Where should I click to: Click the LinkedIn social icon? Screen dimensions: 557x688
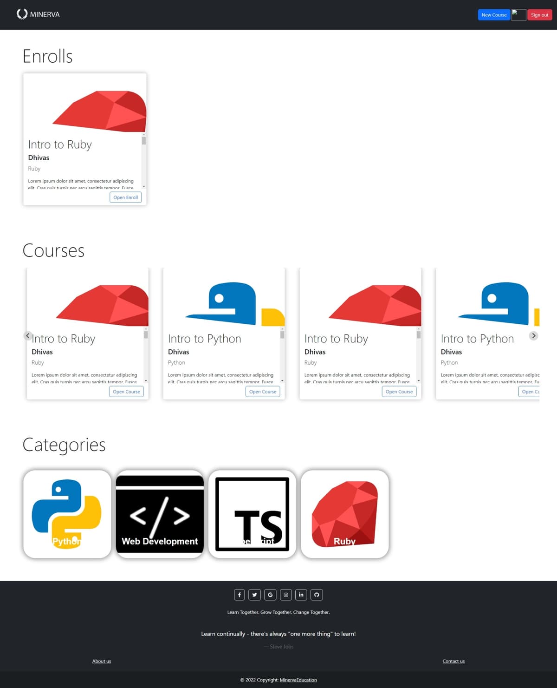pos(301,595)
